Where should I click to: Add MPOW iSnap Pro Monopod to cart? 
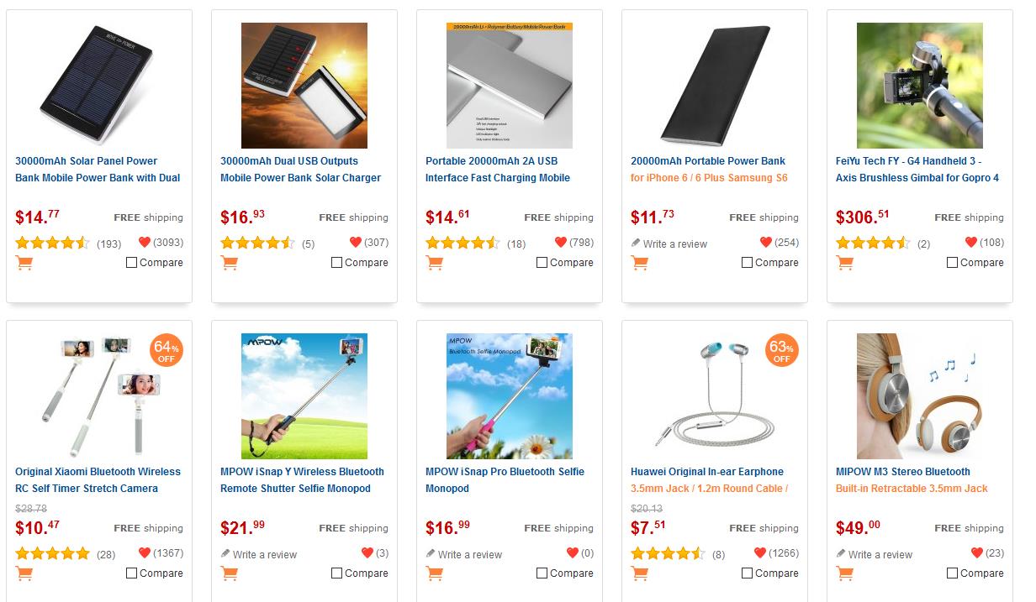pyautogui.click(x=434, y=573)
